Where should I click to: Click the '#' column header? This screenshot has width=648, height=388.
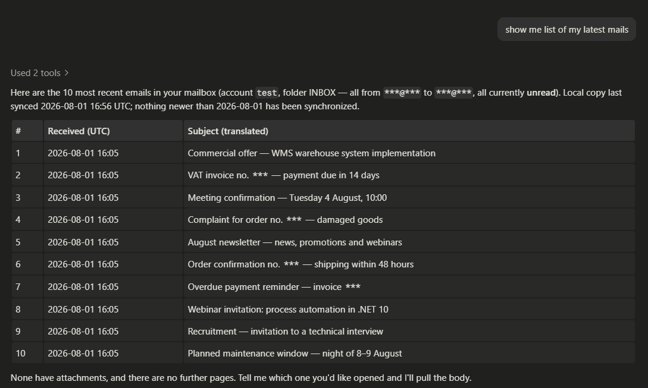[27, 131]
